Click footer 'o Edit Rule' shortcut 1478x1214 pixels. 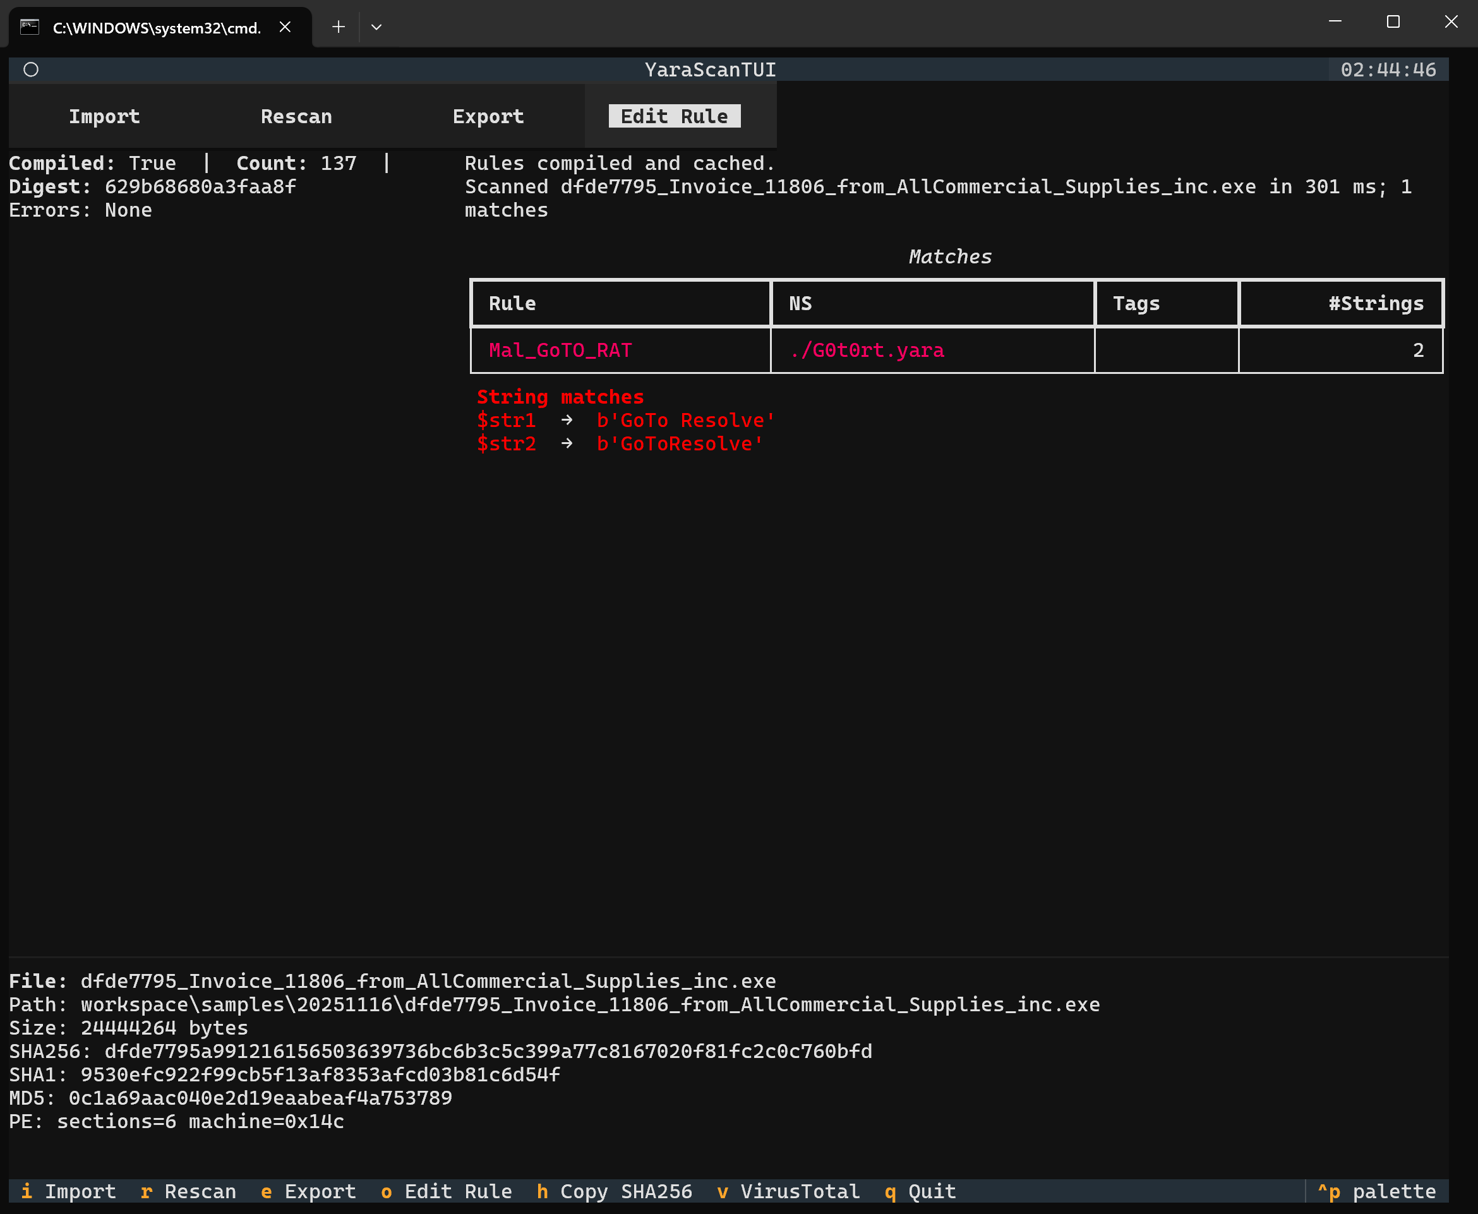[x=446, y=1191]
